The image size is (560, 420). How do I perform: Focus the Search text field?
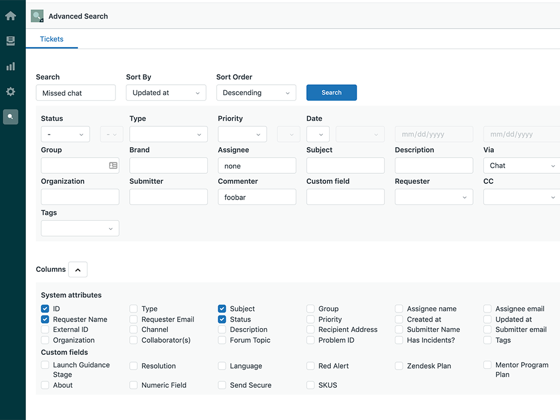point(76,93)
